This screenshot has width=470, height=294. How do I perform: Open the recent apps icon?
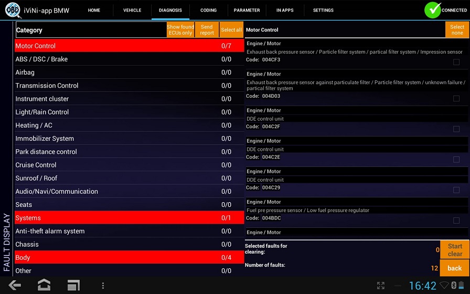tap(73, 285)
